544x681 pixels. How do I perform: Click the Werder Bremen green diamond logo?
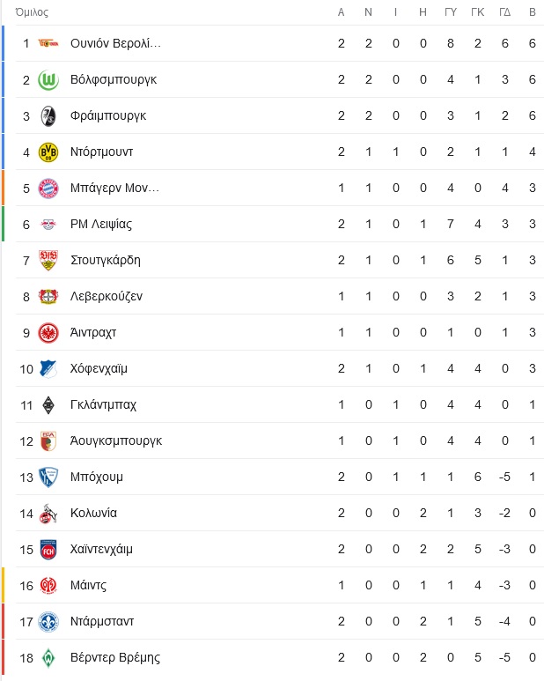48,657
